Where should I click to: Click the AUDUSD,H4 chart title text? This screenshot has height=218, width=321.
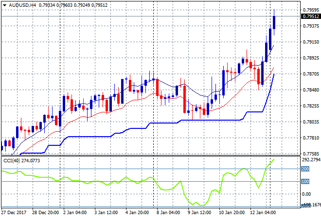[x=22, y=5]
